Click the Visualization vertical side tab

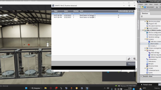138,25
